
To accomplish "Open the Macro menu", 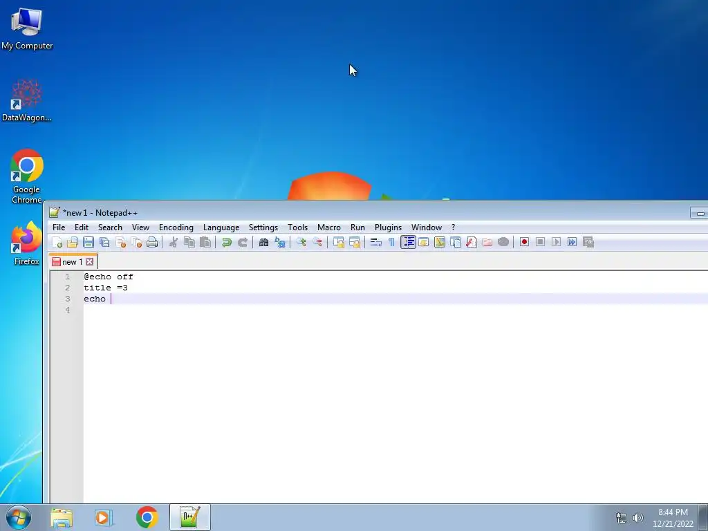I will tap(328, 227).
